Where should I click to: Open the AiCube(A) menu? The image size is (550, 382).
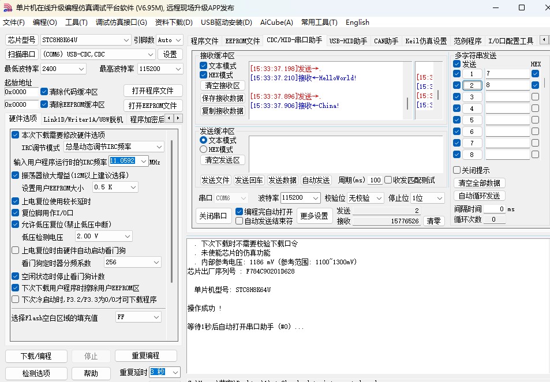276,23
